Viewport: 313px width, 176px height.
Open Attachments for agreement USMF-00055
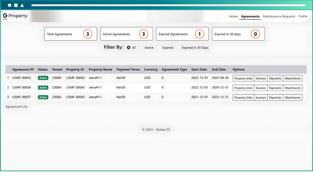pos(293,78)
